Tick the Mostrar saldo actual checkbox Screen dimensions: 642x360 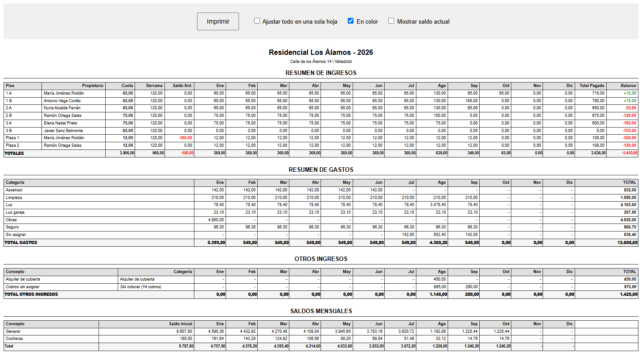pyautogui.click(x=391, y=21)
